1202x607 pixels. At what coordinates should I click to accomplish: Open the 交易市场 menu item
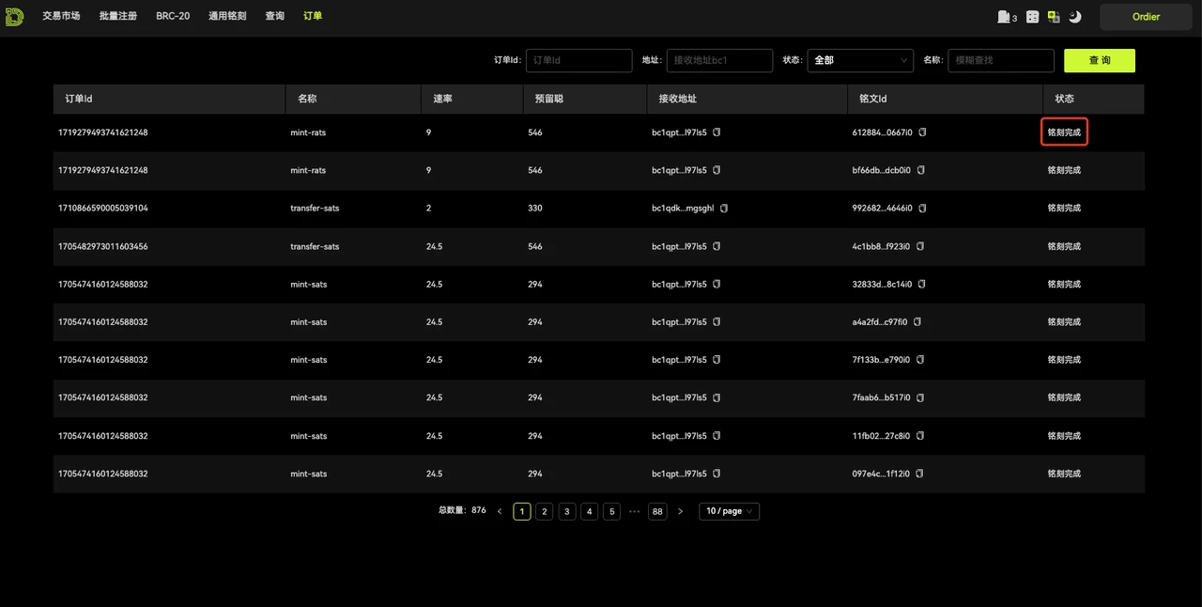click(61, 16)
